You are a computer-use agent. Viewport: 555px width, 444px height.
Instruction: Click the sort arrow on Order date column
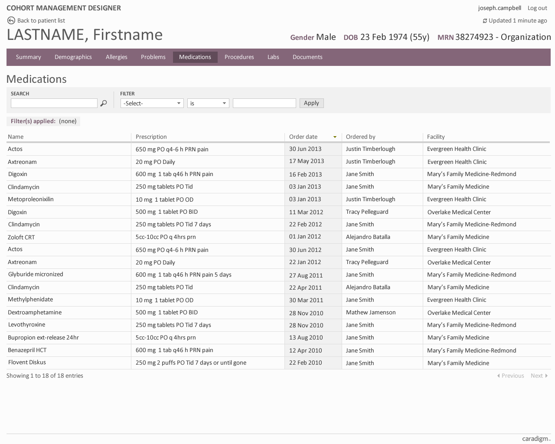coord(335,137)
